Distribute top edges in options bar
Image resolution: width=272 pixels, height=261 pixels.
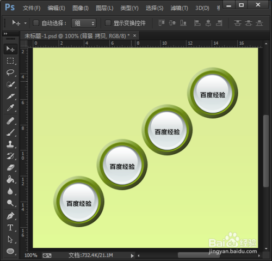[x=238, y=23]
